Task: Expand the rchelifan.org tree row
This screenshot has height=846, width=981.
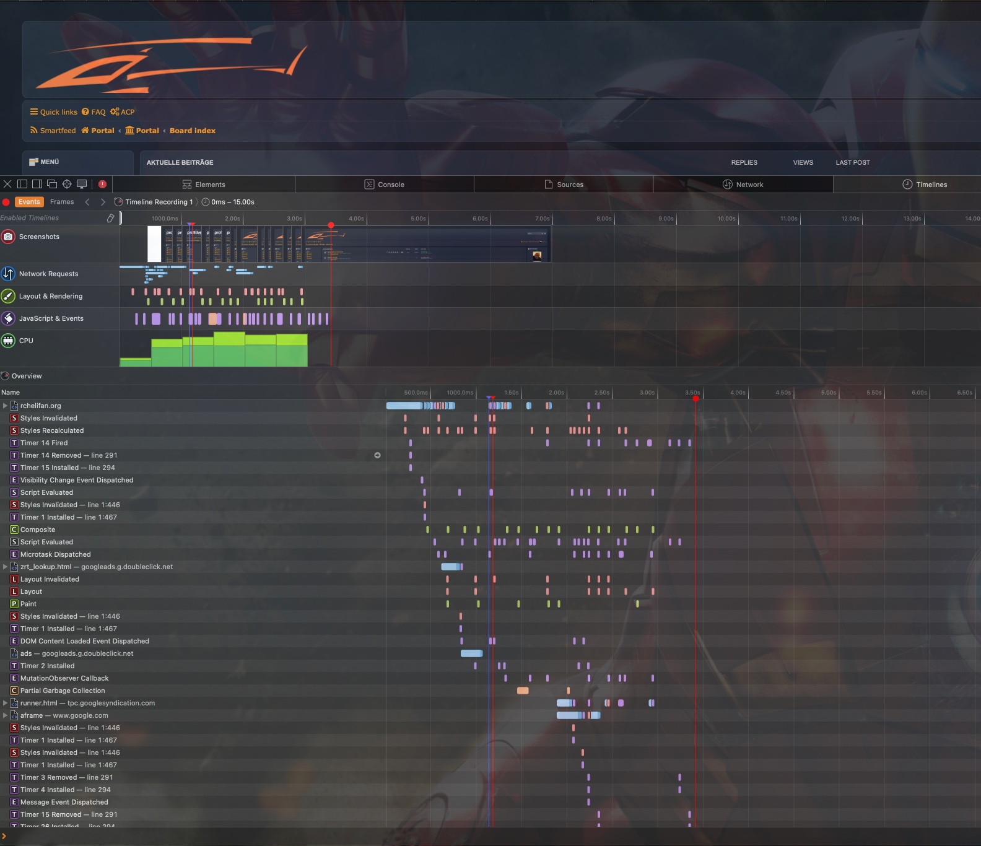Action: 5,406
